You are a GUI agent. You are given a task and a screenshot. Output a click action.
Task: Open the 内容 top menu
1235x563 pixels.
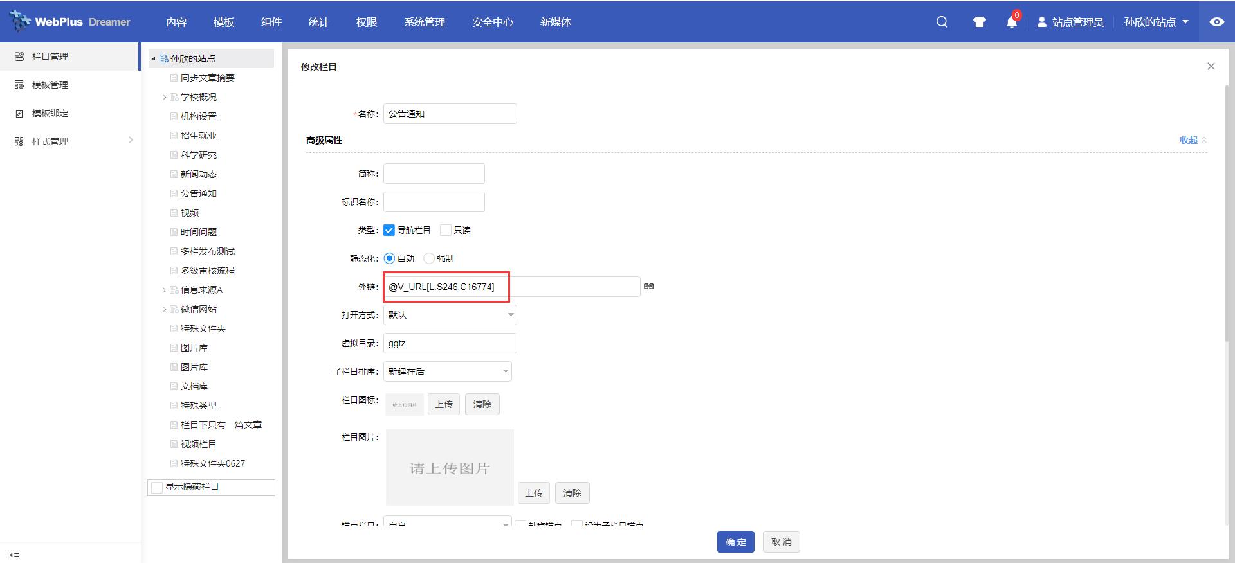tap(176, 22)
